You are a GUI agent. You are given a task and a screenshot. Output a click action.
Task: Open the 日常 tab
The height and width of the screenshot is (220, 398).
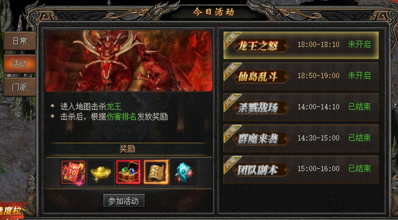pos(20,41)
